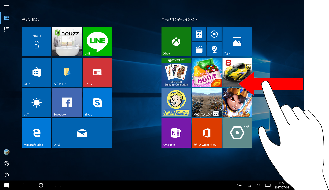The image size is (329, 190).
Task: Open Task View on the taskbar
Action: tap(58, 185)
